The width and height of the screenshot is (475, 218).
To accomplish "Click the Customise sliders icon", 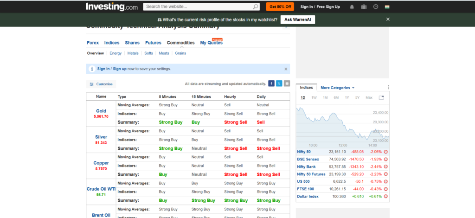I will (92, 84).
